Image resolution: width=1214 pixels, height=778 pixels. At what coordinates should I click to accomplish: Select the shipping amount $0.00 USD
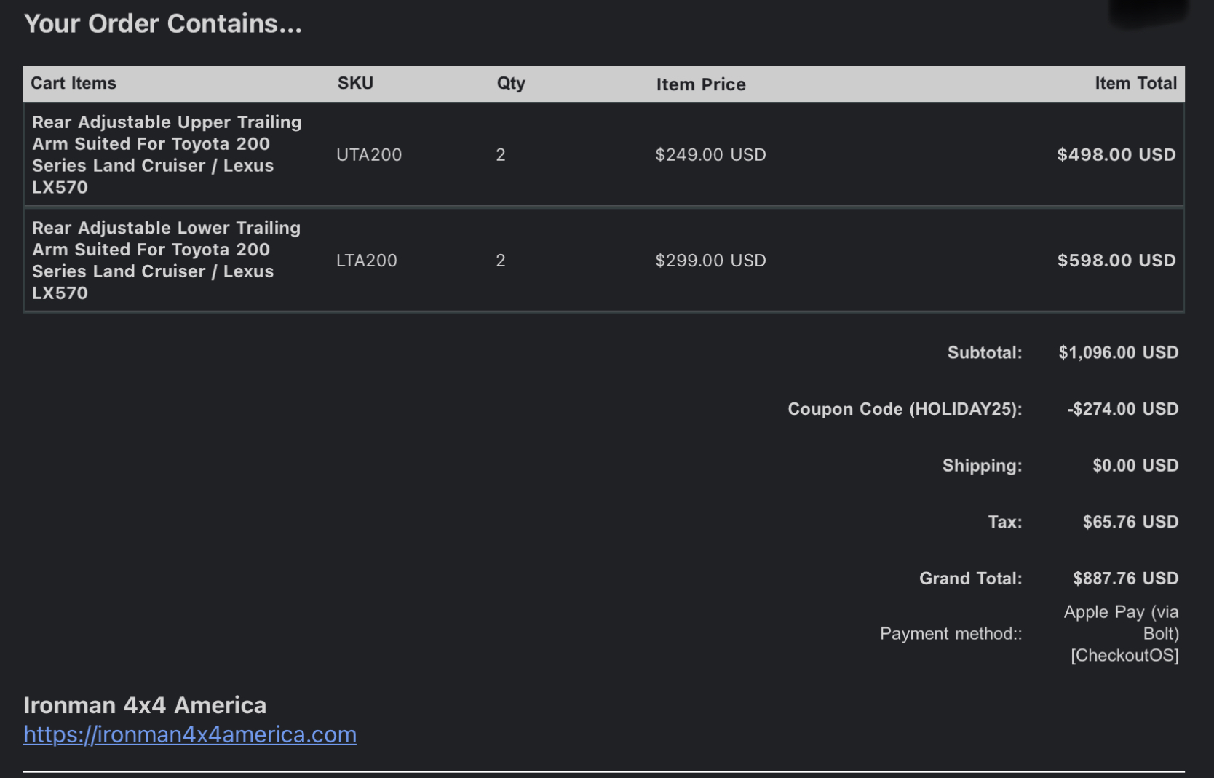1135,465
